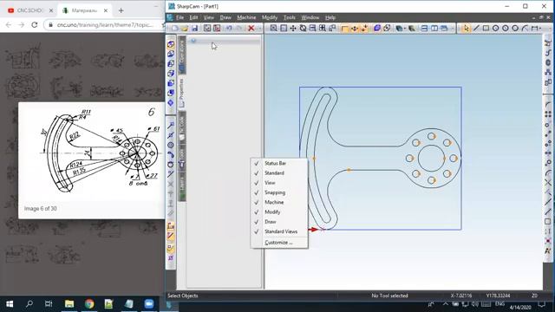Click the text tool icon in right toolbar
Screen dimensions: 555x312
coord(548,250)
